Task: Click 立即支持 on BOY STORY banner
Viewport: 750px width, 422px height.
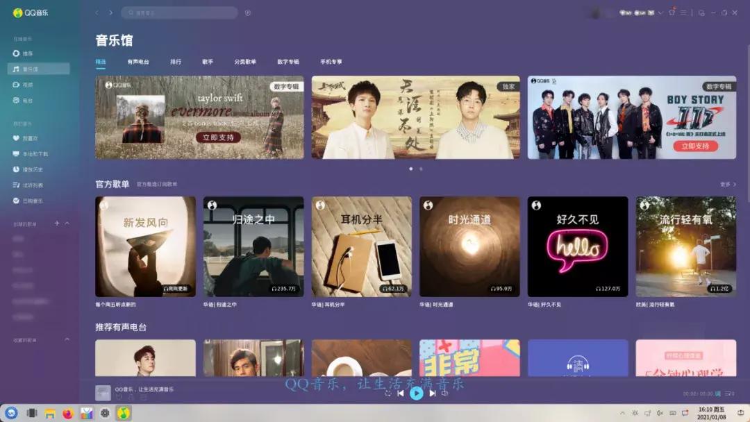Action: pyautogui.click(x=695, y=146)
